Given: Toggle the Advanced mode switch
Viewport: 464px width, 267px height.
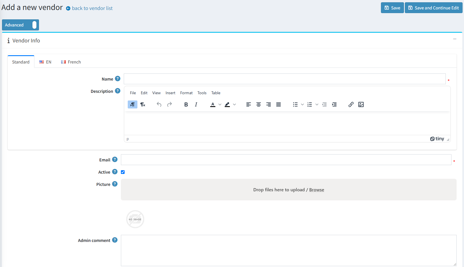Looking at the screenshot, I should pyautogui.click(x=34, y=25).
